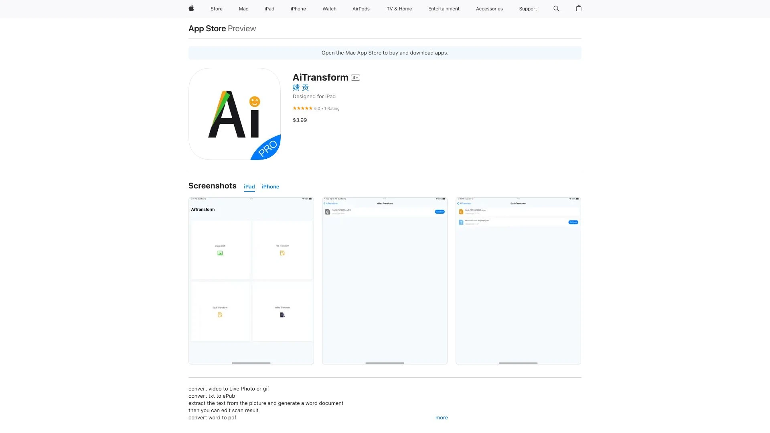Click the five-star rating display
Screen dimensions: 770x433
303,108
